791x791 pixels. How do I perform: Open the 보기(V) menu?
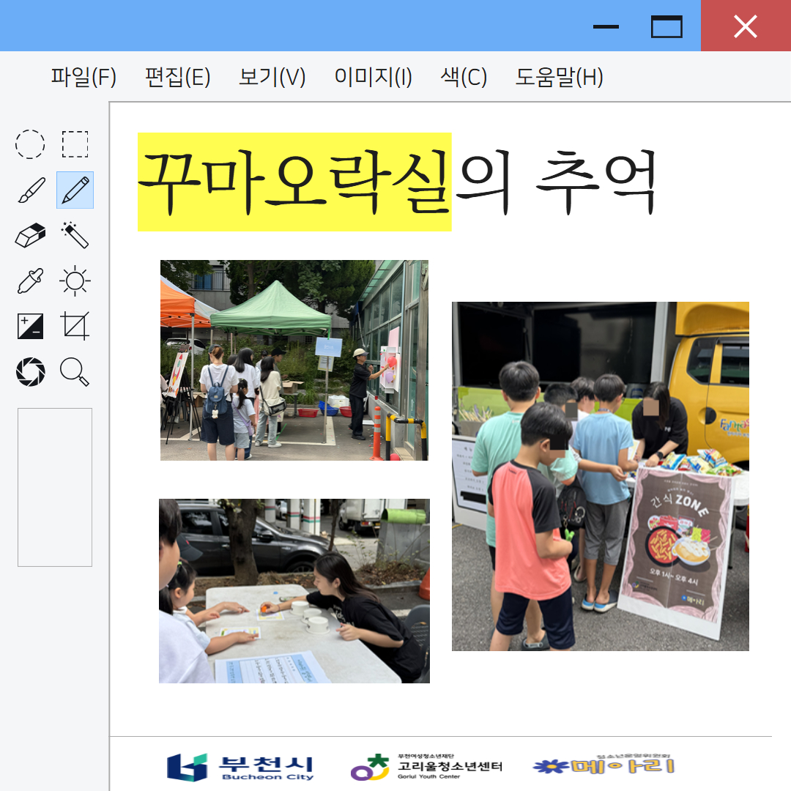[272, 77]
